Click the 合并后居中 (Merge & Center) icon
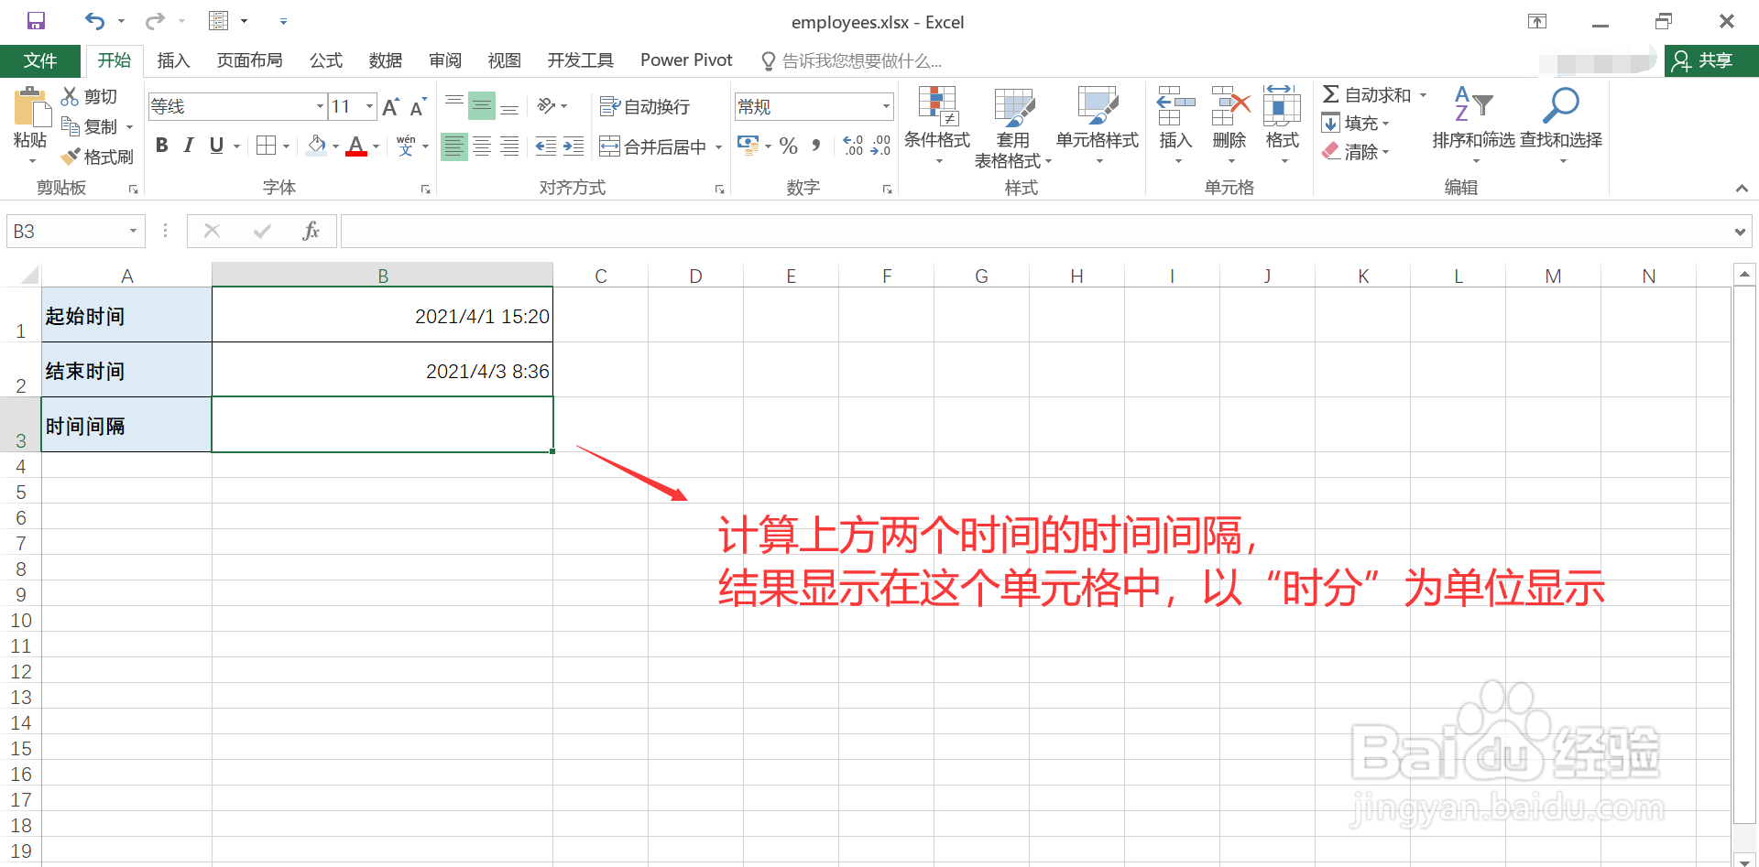Image resolution: width=1759 pixels, height=867 pixels. click(x=650, y=146)
